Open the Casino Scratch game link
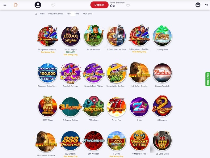Viewport: 210px width, 158px height. coord(162,86)
